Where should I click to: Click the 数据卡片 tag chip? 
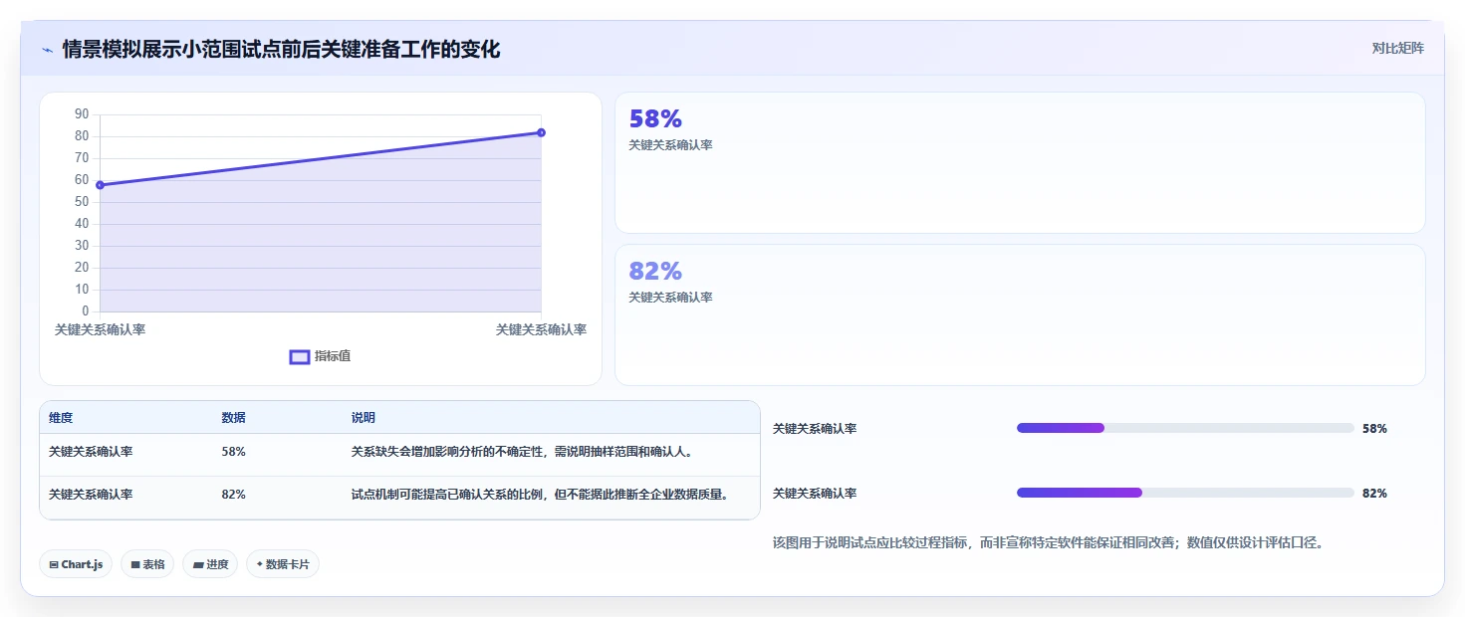pos(283,564)
